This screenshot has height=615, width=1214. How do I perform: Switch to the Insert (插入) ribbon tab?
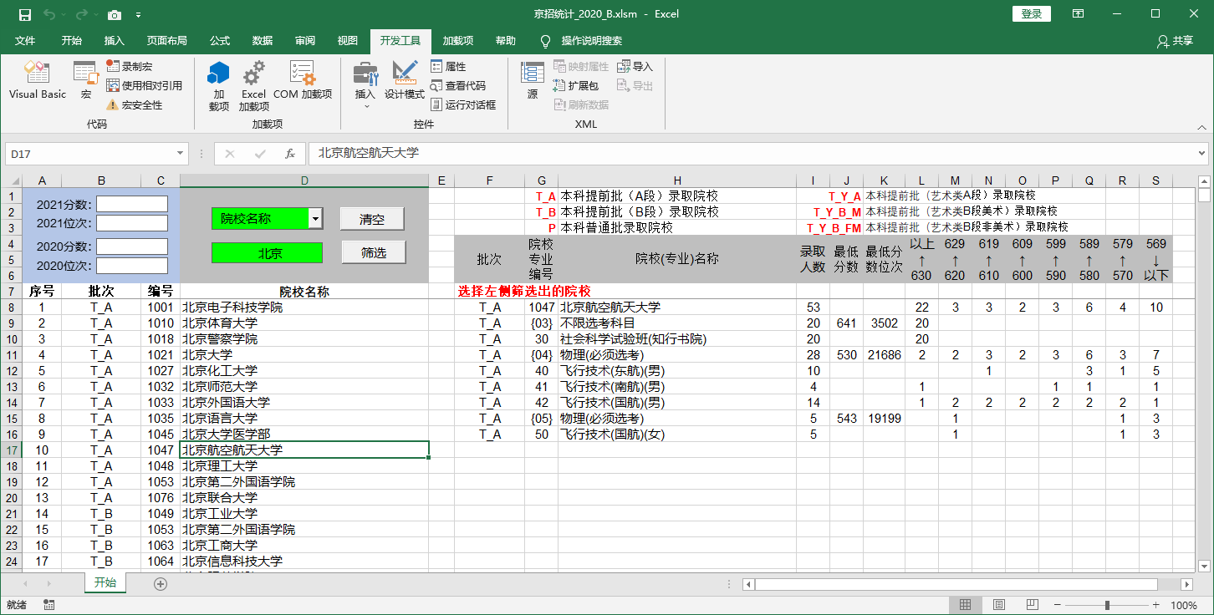(x=115, y=40)
